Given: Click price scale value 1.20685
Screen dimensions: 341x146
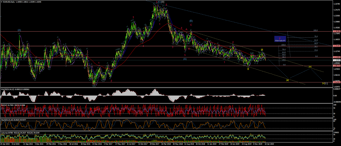Looking at the screenshot, I should tap(337, 22).
